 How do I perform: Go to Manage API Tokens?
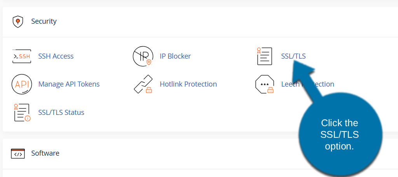pos(69,84)
